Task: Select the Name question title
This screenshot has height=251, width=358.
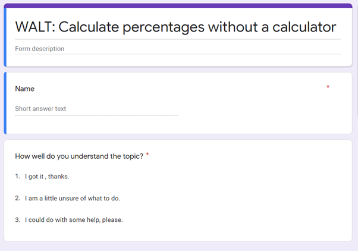Action: [x=24, y=89]
